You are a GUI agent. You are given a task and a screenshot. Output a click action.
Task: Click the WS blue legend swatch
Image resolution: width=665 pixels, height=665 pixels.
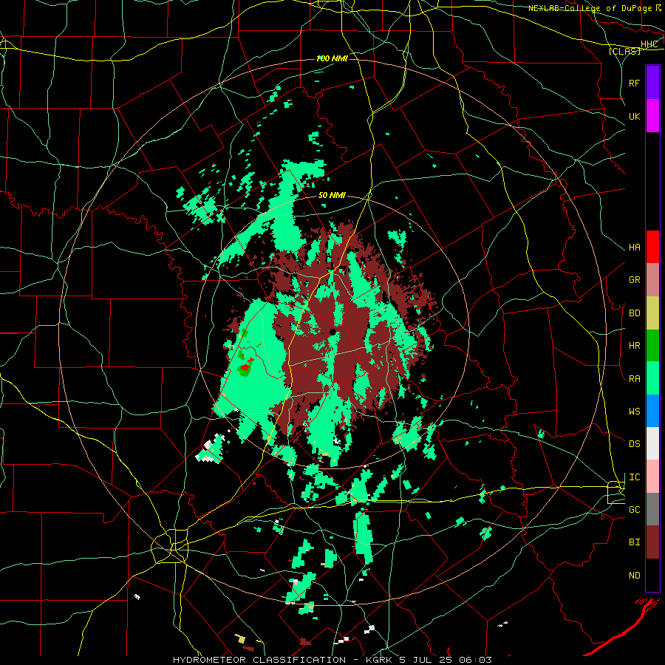pos(652,411)
